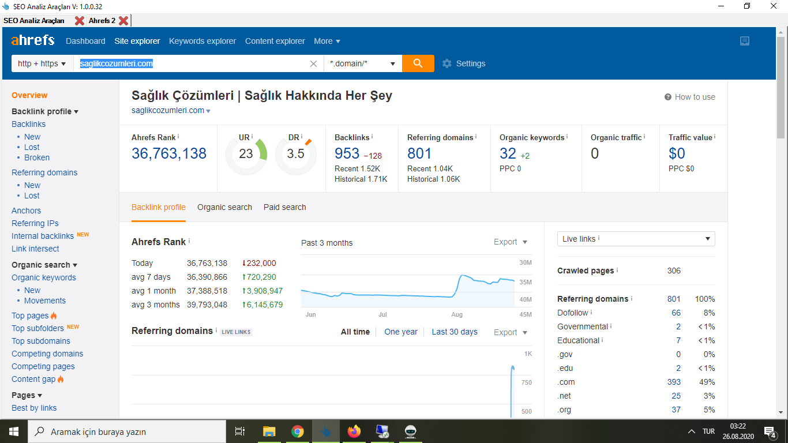Open Referring IPs in sidebar
The height and width of the screenshot is (443, 788).
(x=35, y=223)
